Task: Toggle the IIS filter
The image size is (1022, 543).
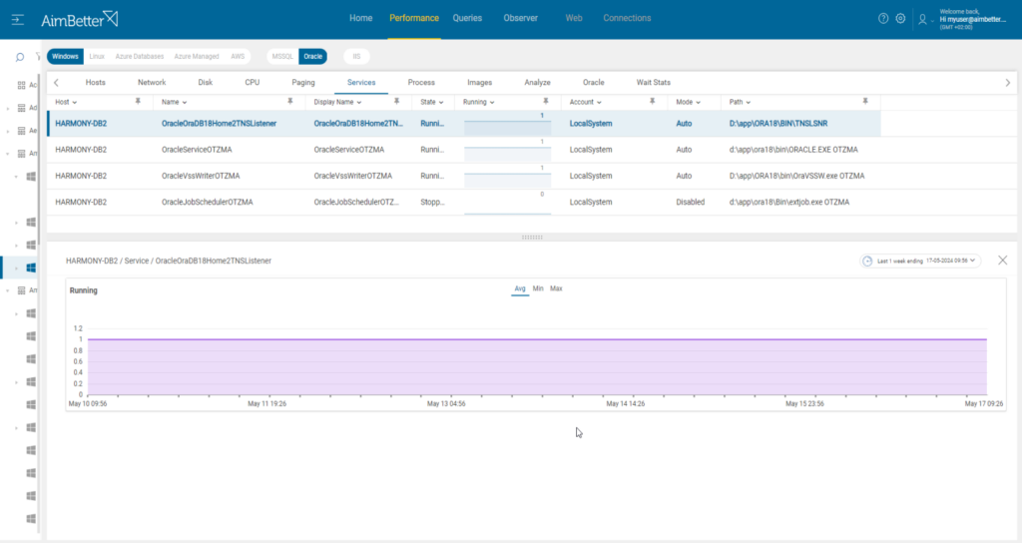Action: 356,57
